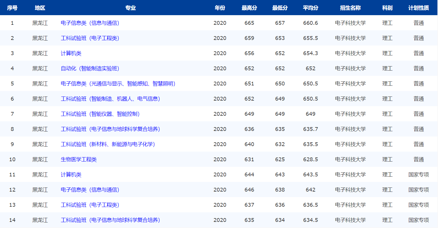438x228 pixels.
Task: Select the average score 636.5
Action: 311,205
